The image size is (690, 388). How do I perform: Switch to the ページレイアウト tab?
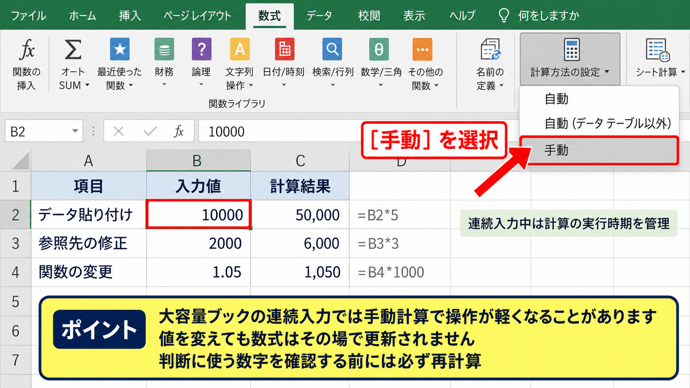197,16
